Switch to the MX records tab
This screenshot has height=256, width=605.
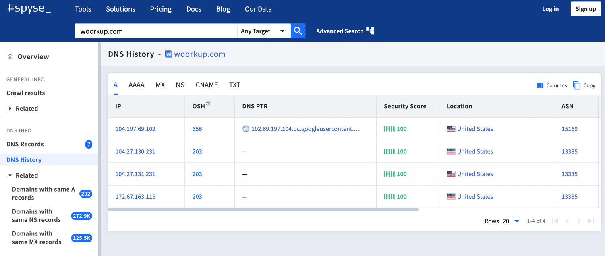tap(160, 85)
